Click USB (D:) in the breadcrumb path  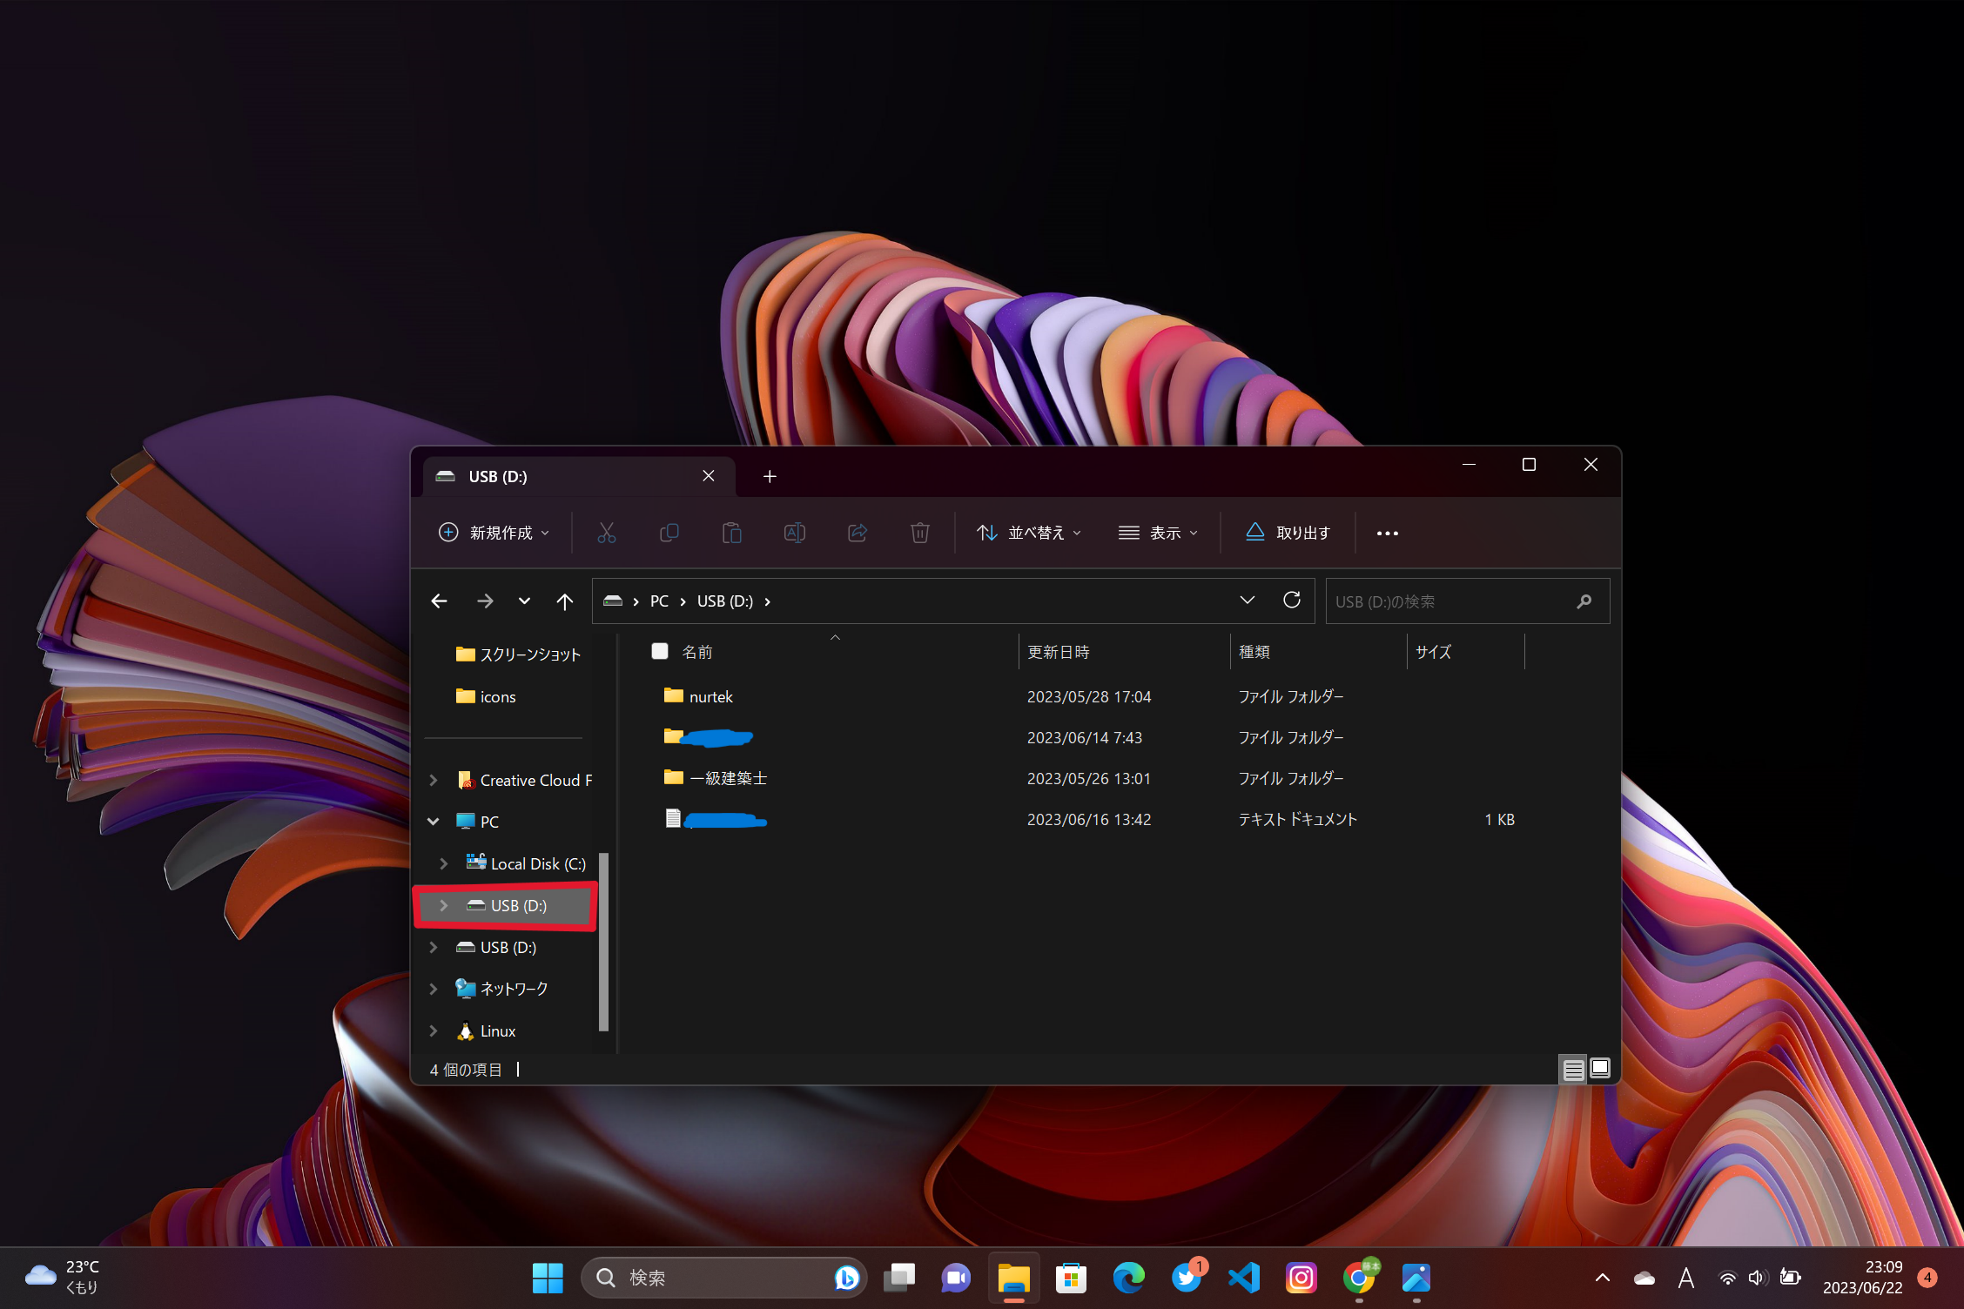point(725,601)
